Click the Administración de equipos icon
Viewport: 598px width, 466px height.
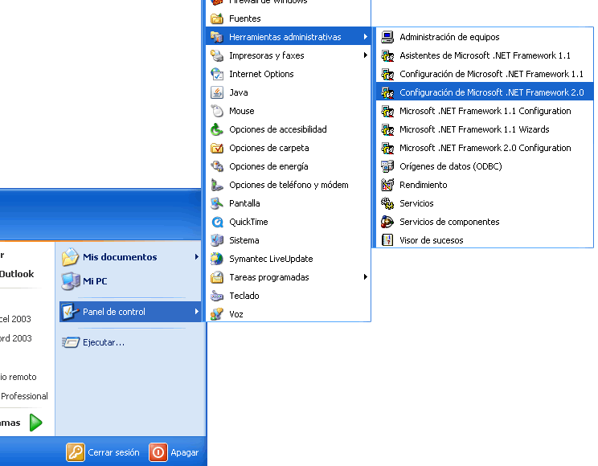point(387,37)
